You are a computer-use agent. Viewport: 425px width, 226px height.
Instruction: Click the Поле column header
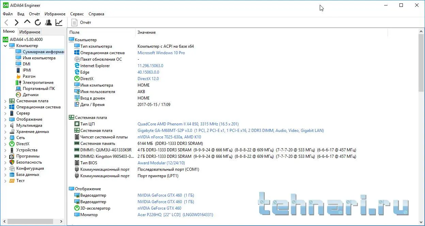coord(101,32)
